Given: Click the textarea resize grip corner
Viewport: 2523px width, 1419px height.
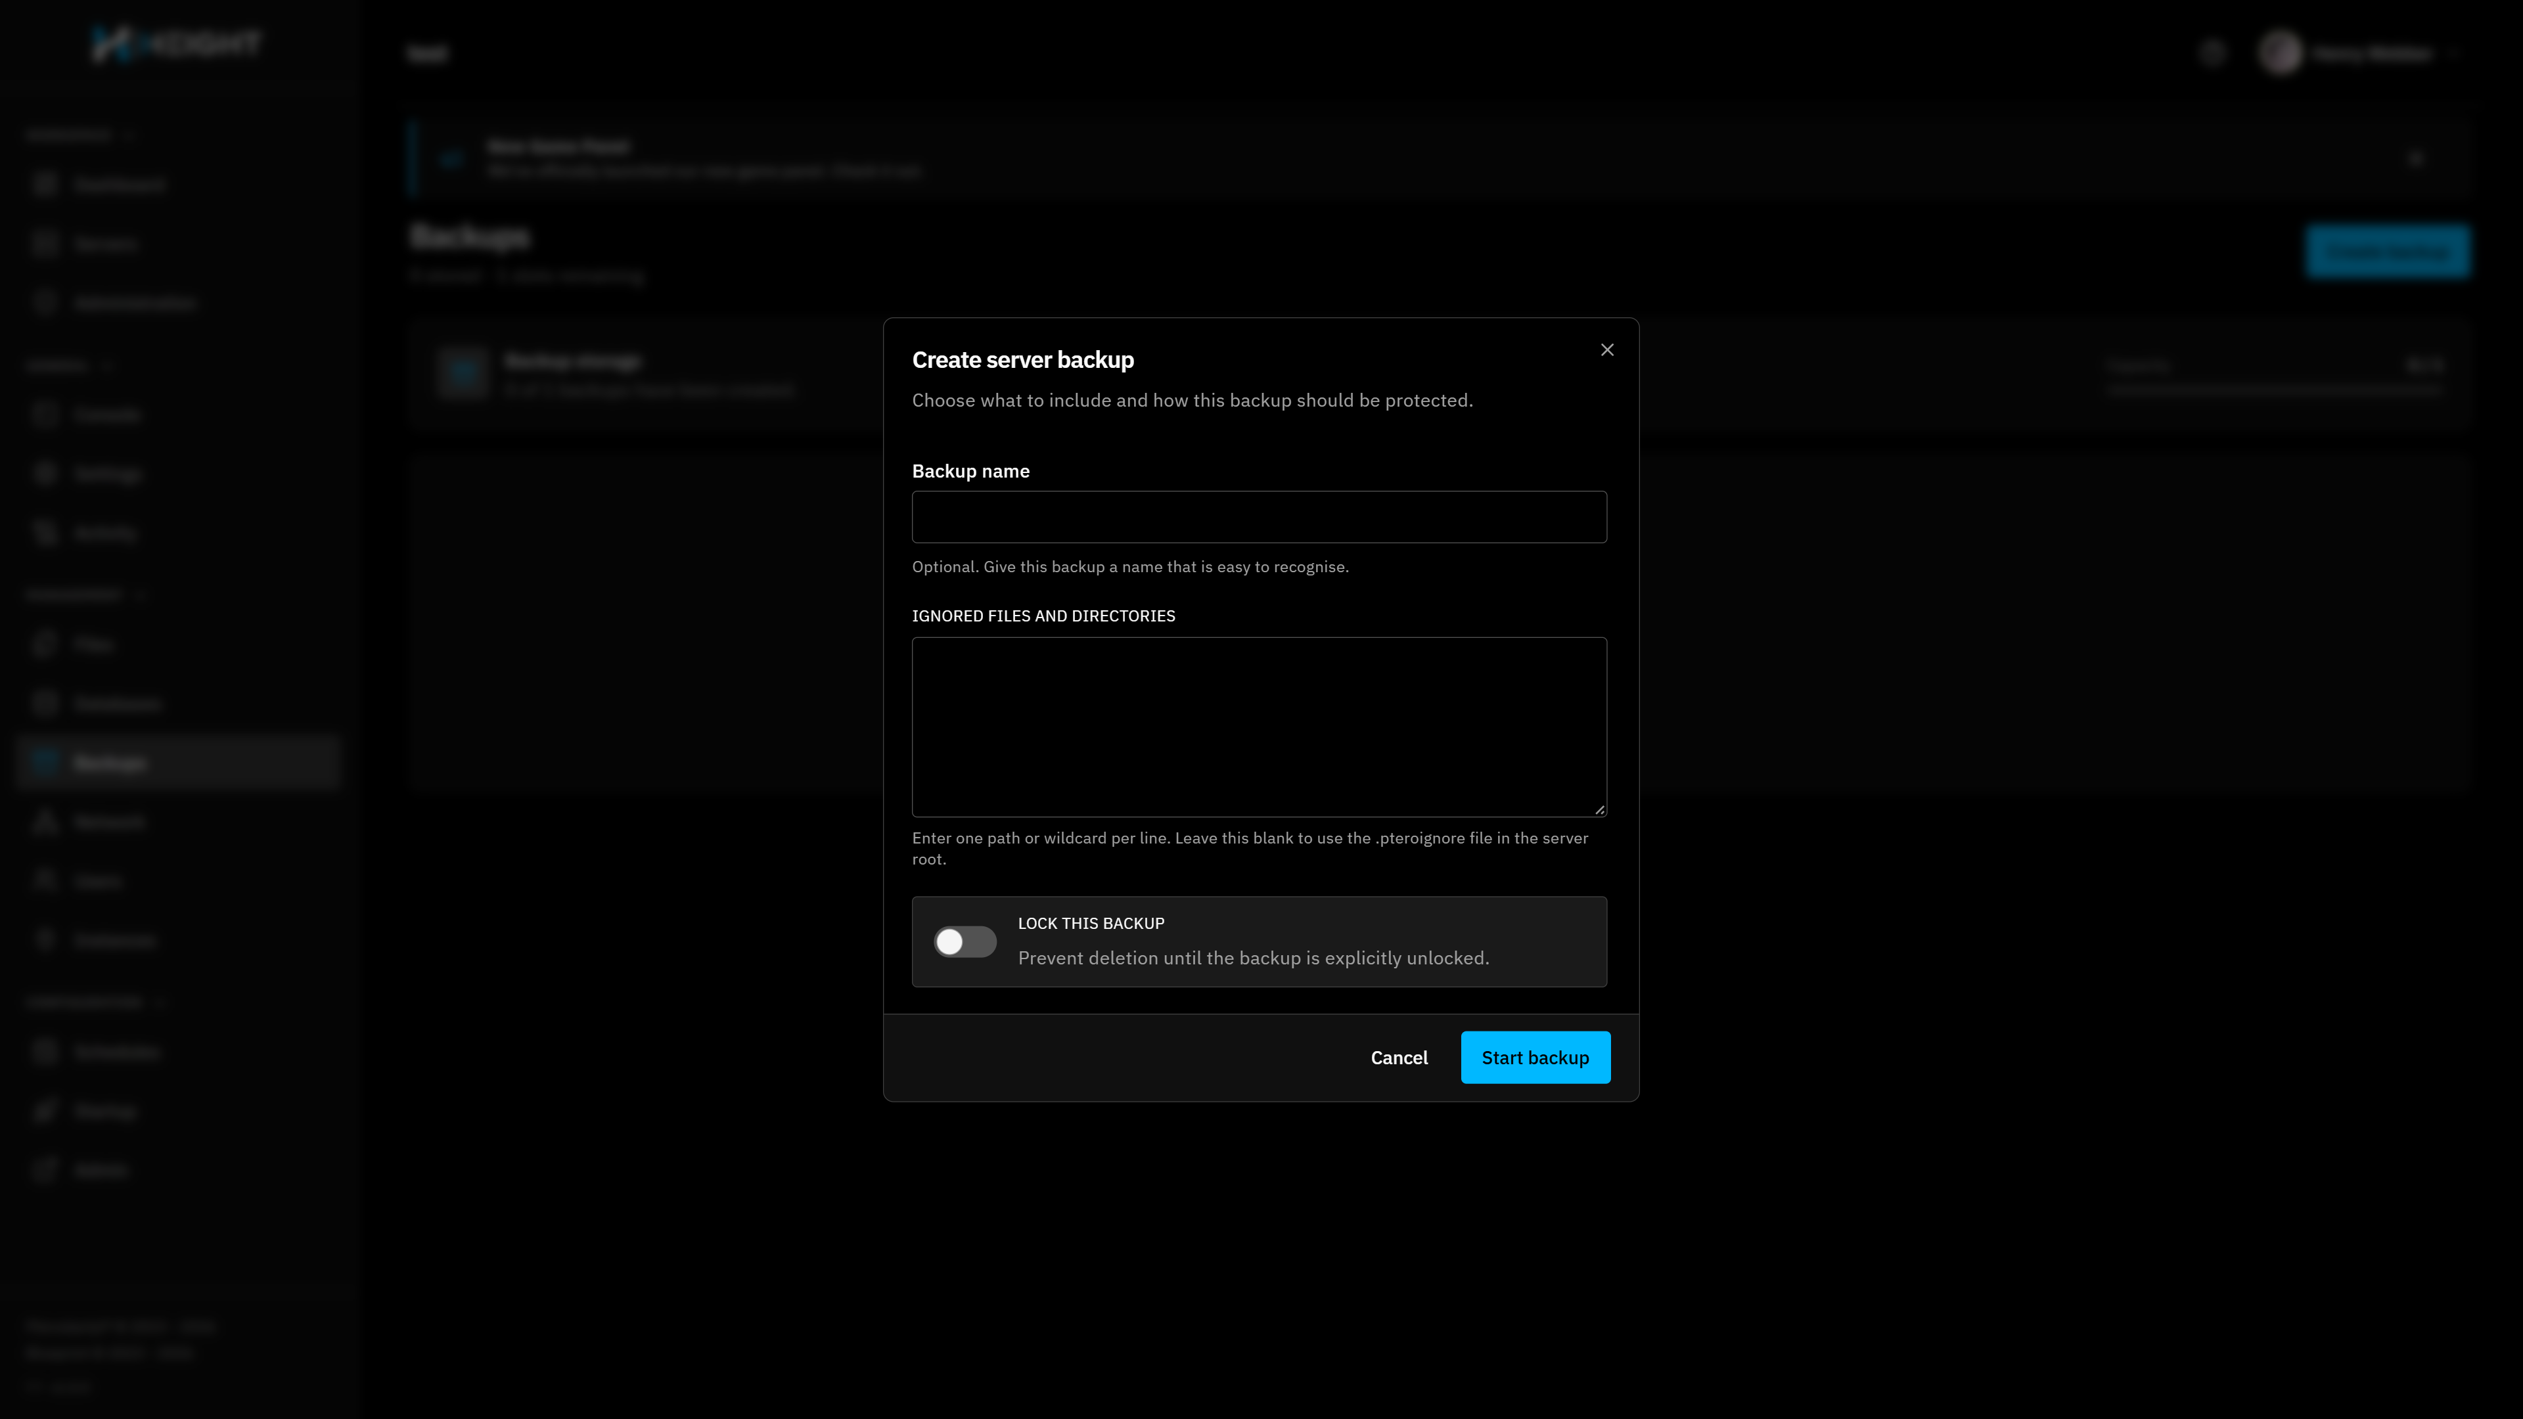Looking at the screenshot, I should tap(1599, 810).
